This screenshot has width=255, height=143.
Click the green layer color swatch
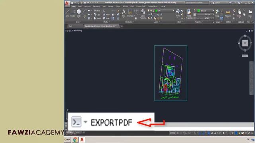[156, 11]
